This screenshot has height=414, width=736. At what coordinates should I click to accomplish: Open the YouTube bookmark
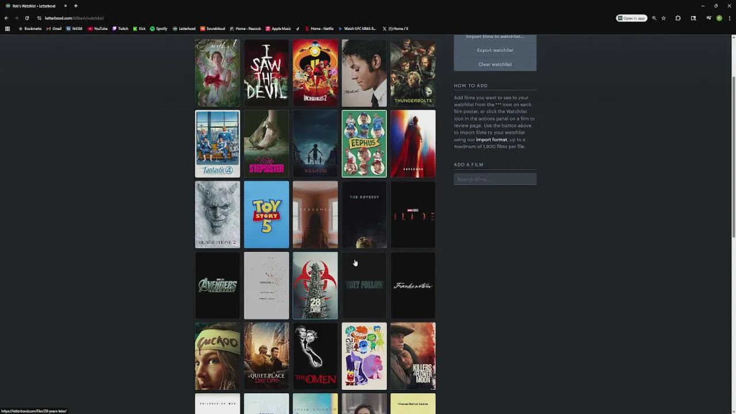[x=98, y=29]
